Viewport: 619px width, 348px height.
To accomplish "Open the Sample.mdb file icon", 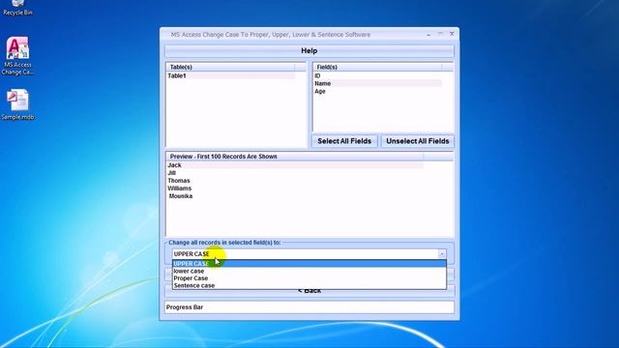I will coord(17,104).
